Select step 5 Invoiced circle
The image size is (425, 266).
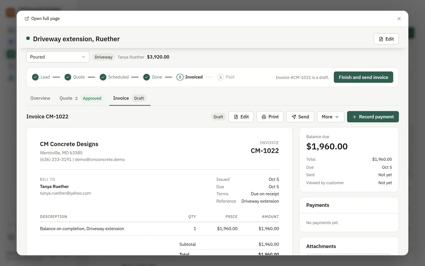tap(180, 77)
